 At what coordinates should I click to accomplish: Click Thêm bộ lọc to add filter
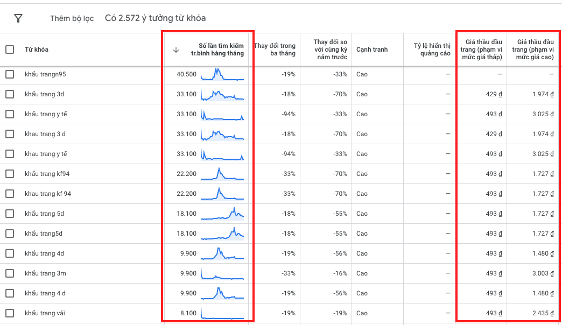72,18
